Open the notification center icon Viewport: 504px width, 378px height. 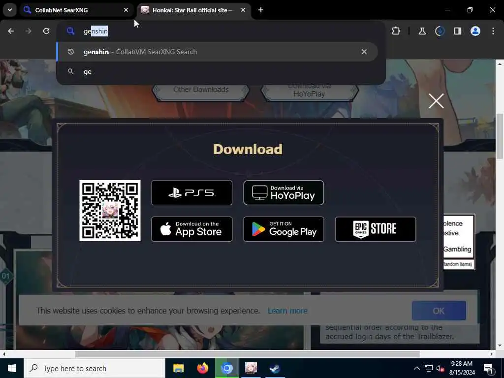coord(488,368)
